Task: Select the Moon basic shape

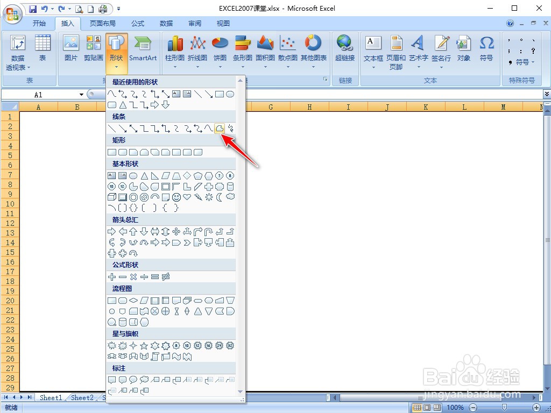Action: [220, 197]
